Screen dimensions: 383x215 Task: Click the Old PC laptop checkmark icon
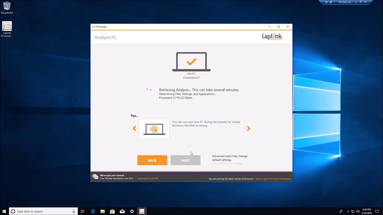[x=191, y=62]
